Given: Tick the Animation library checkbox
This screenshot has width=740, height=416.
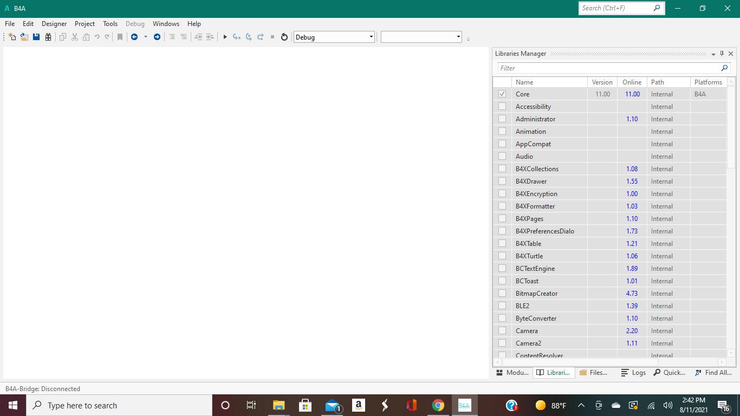Looking at the screenshot, I should (502, 132).
